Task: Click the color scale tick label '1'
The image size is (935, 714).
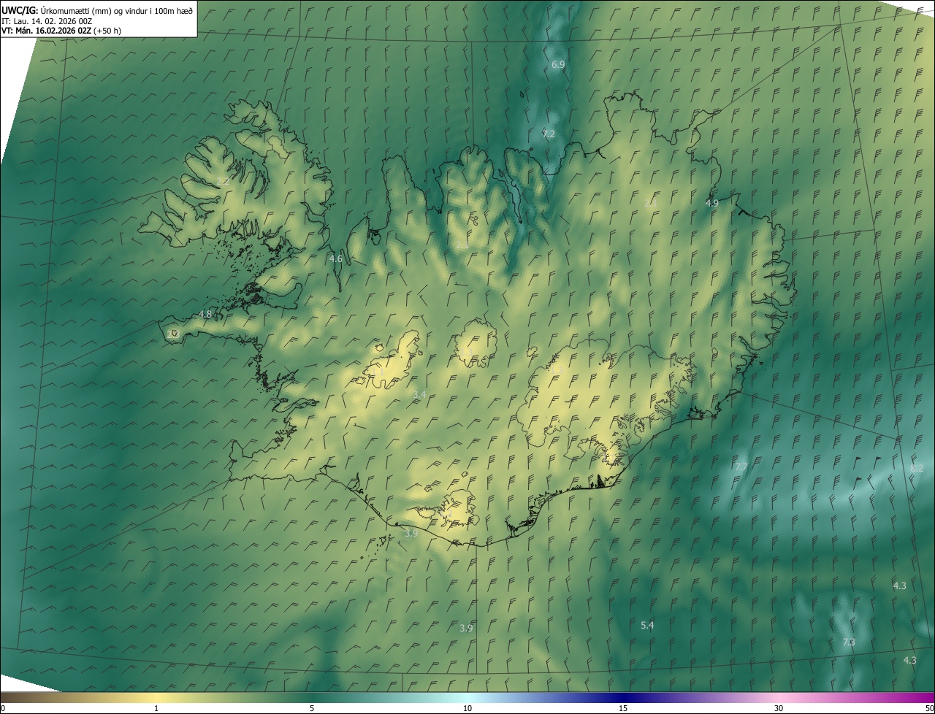Action: [x=156, y=709]
